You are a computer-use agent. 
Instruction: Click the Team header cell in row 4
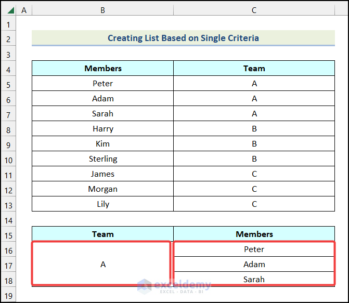click(254, 69)
